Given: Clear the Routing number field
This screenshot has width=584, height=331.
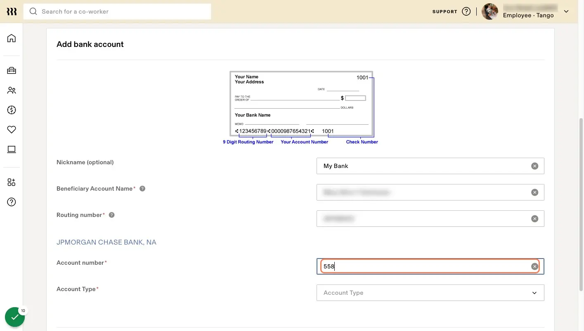Looking at the screenshot, I should (534, 219).
